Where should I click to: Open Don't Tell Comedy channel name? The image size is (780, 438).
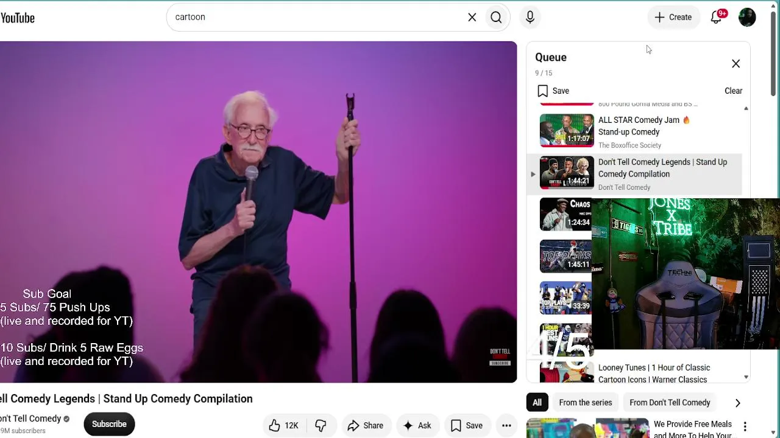(x=30, y=419)
